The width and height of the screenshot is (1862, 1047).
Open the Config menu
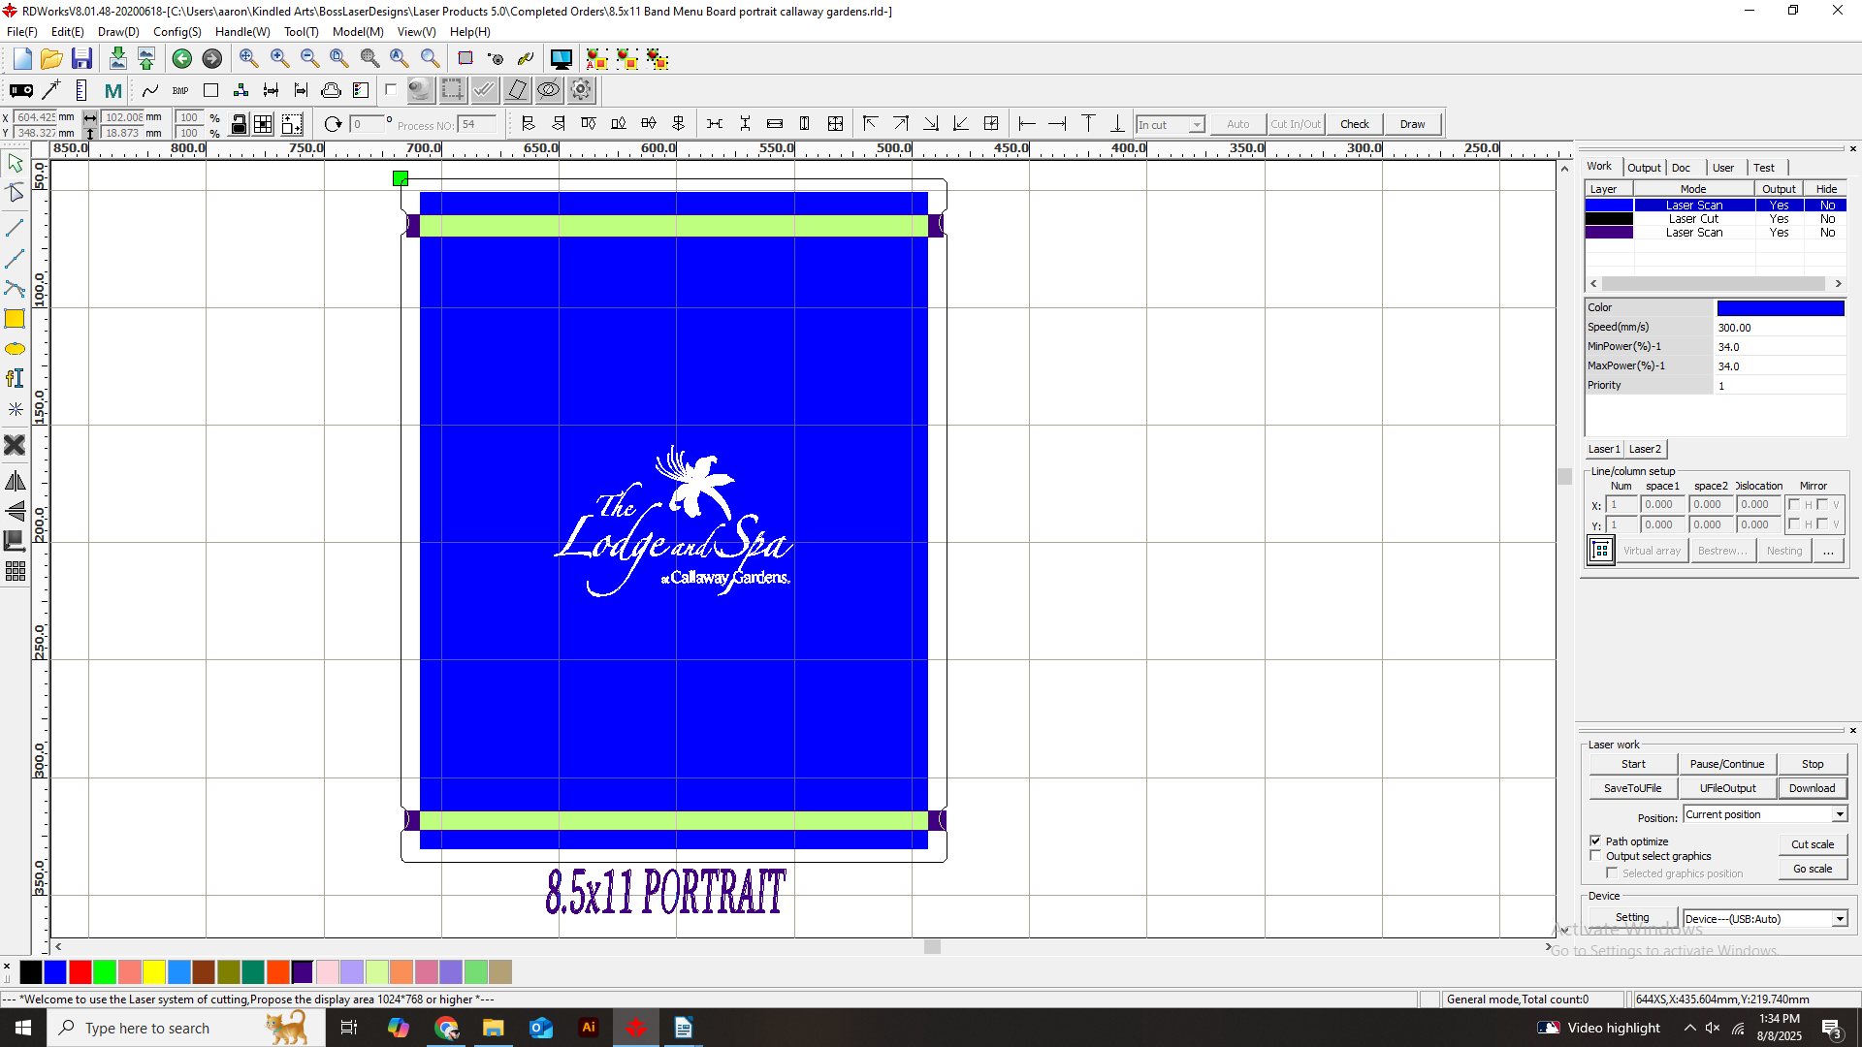[x=177, y=32]
